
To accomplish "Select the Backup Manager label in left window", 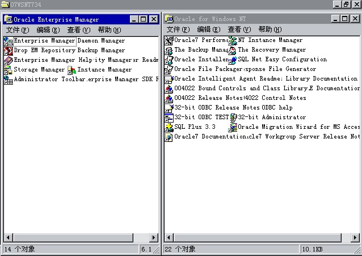I will point(101,51).
